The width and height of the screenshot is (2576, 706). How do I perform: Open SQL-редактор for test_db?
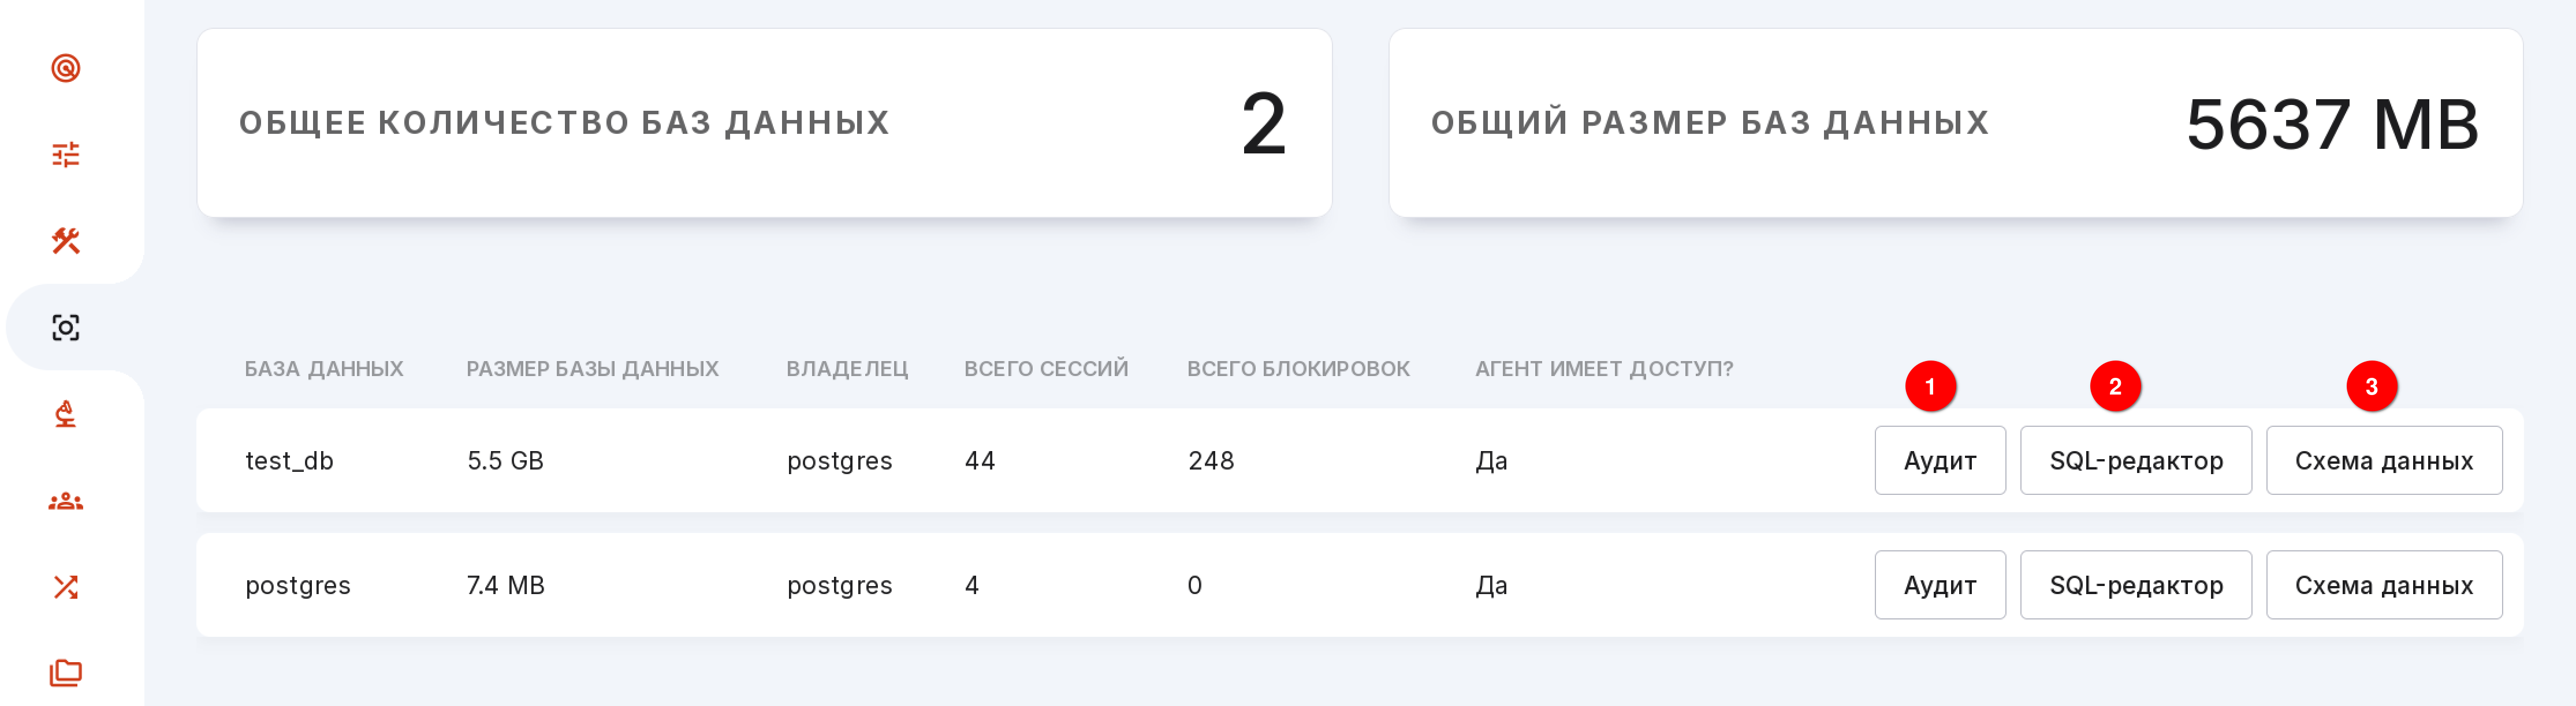pyautogui.click(x=2136, y=460)
